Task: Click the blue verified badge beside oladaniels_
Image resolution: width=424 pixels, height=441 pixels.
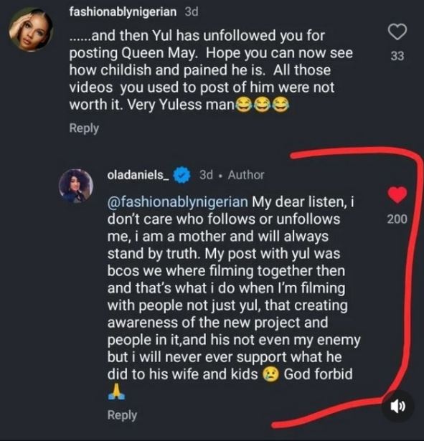Action: click(182, 175)
